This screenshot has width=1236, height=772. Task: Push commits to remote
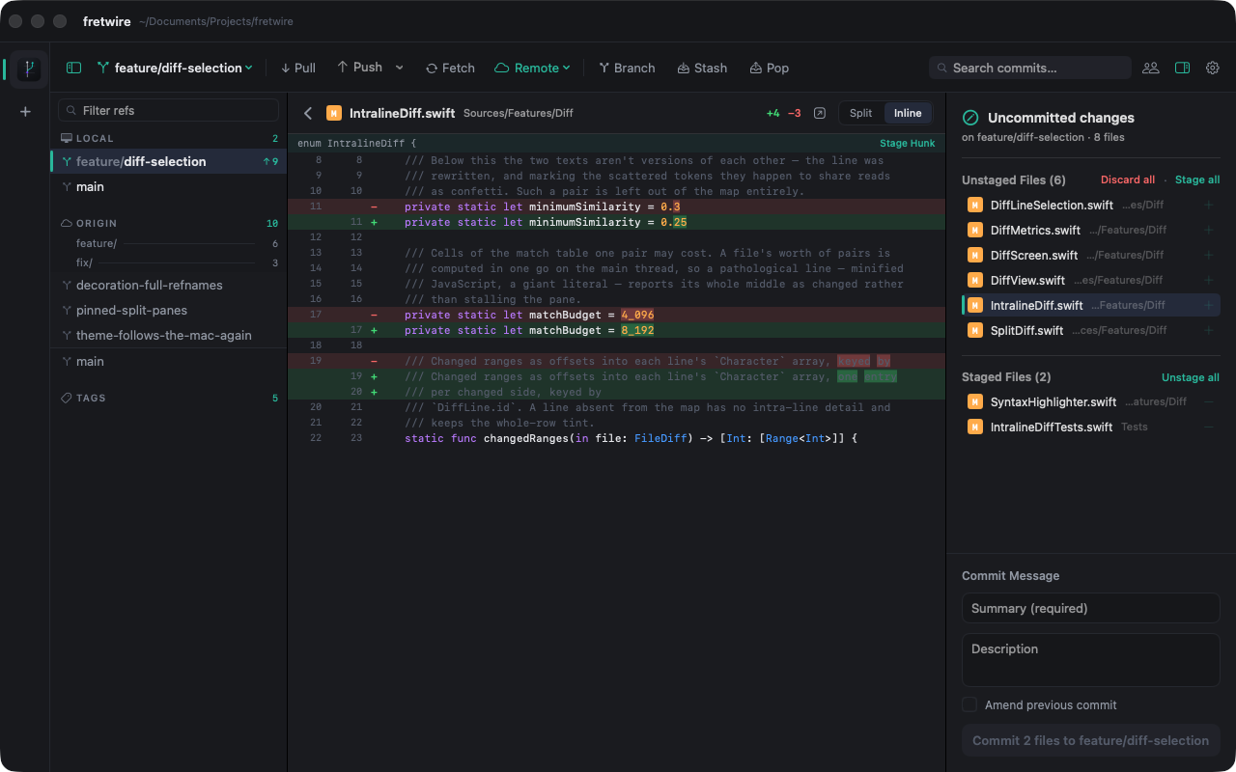click(359, 68)
